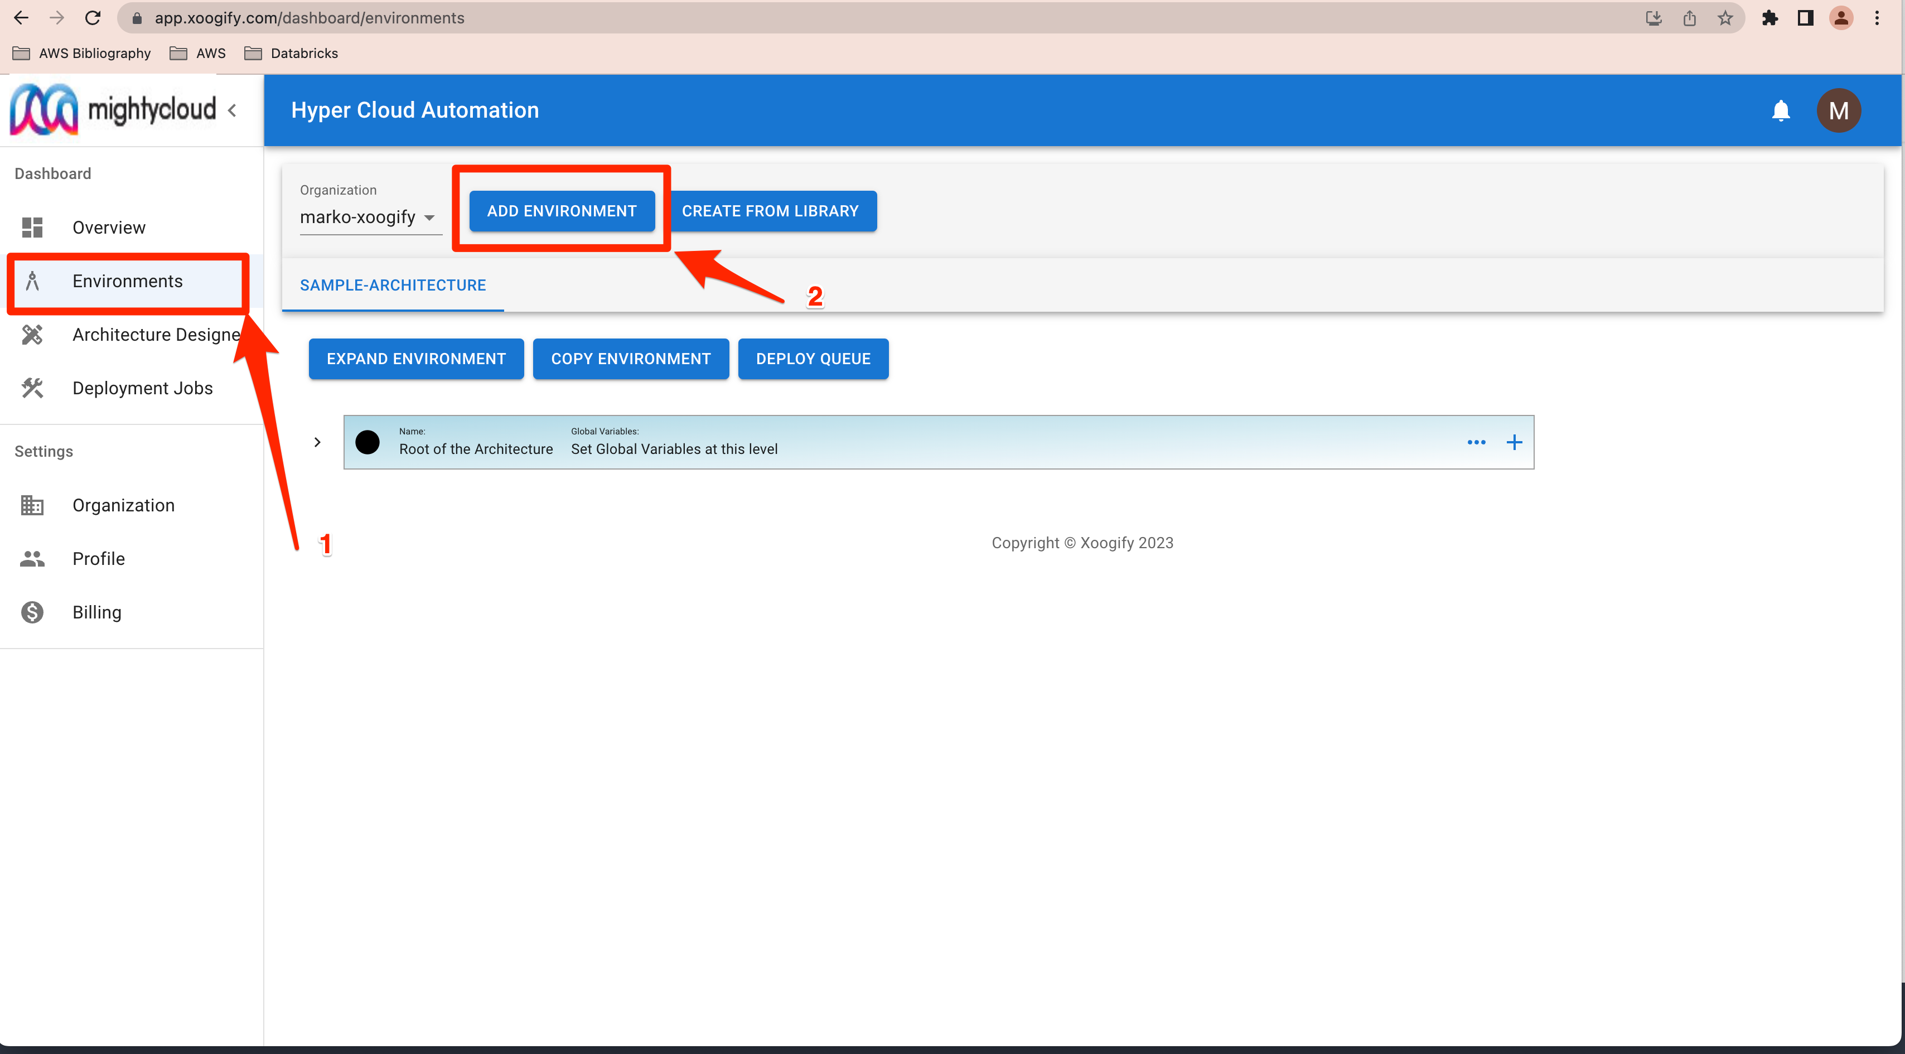Screen dimensions: 1905x1054
Task: Select Environments in the sidebar
Action: tap(127, 281)
